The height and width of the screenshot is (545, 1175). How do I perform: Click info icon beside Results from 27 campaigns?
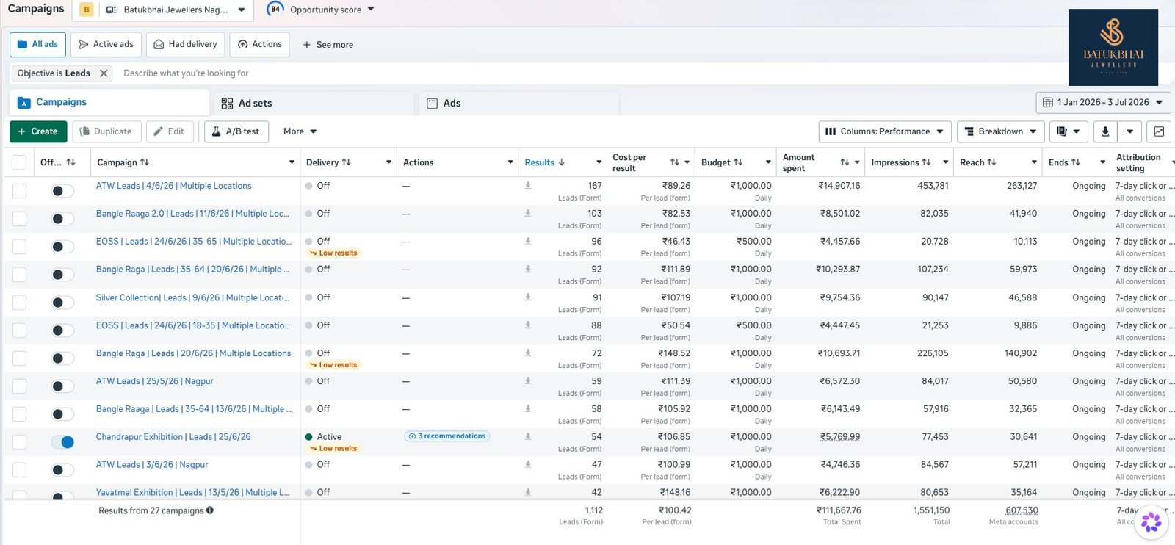[210, 510]
